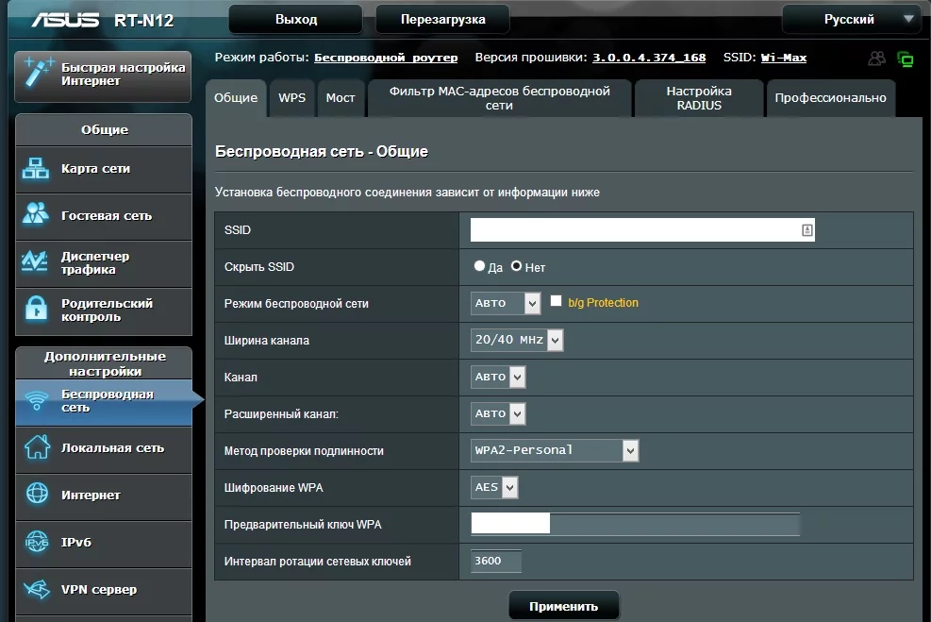This screenshot has height=622, width=931.
Task: Click the Перезагрузка reboot button
Action: point(442,19)
